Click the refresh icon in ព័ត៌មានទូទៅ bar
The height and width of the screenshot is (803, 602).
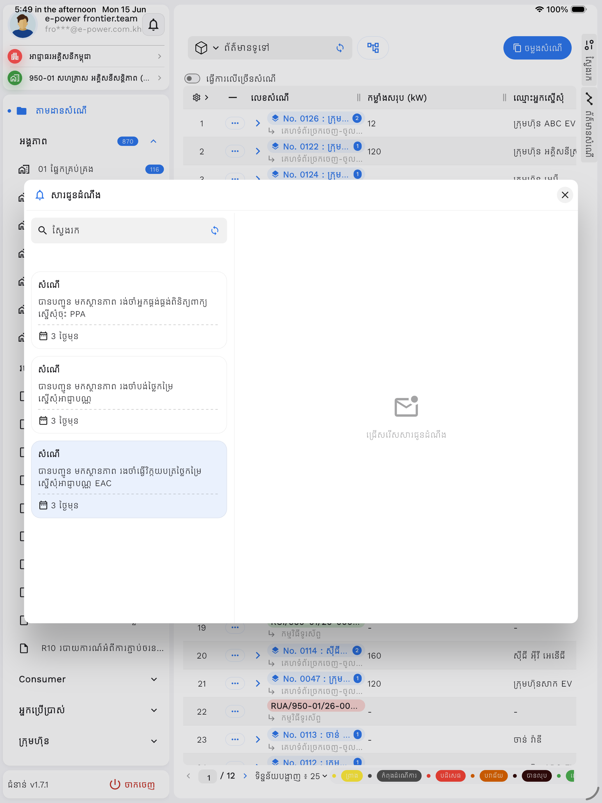pyautogui.click(x=339, y=48)
